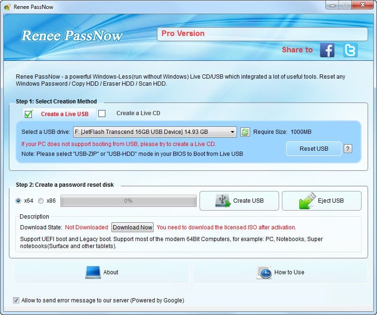Close the Renee PassNow window
This screenshot has width=377, height=315.
pos(363,5)
